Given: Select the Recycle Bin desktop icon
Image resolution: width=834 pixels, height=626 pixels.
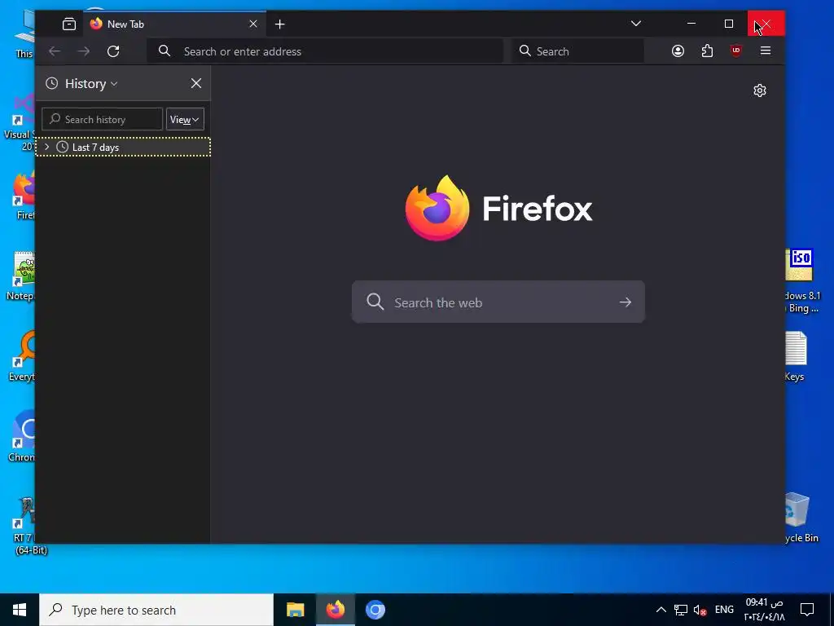Looking at the screenshot, I should coord(800,518).
